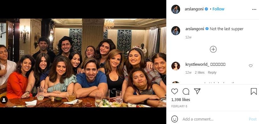The width and height of the screenshot is (259, 124).
Task: Open the arslangoni username in the header
Action: 194,9
